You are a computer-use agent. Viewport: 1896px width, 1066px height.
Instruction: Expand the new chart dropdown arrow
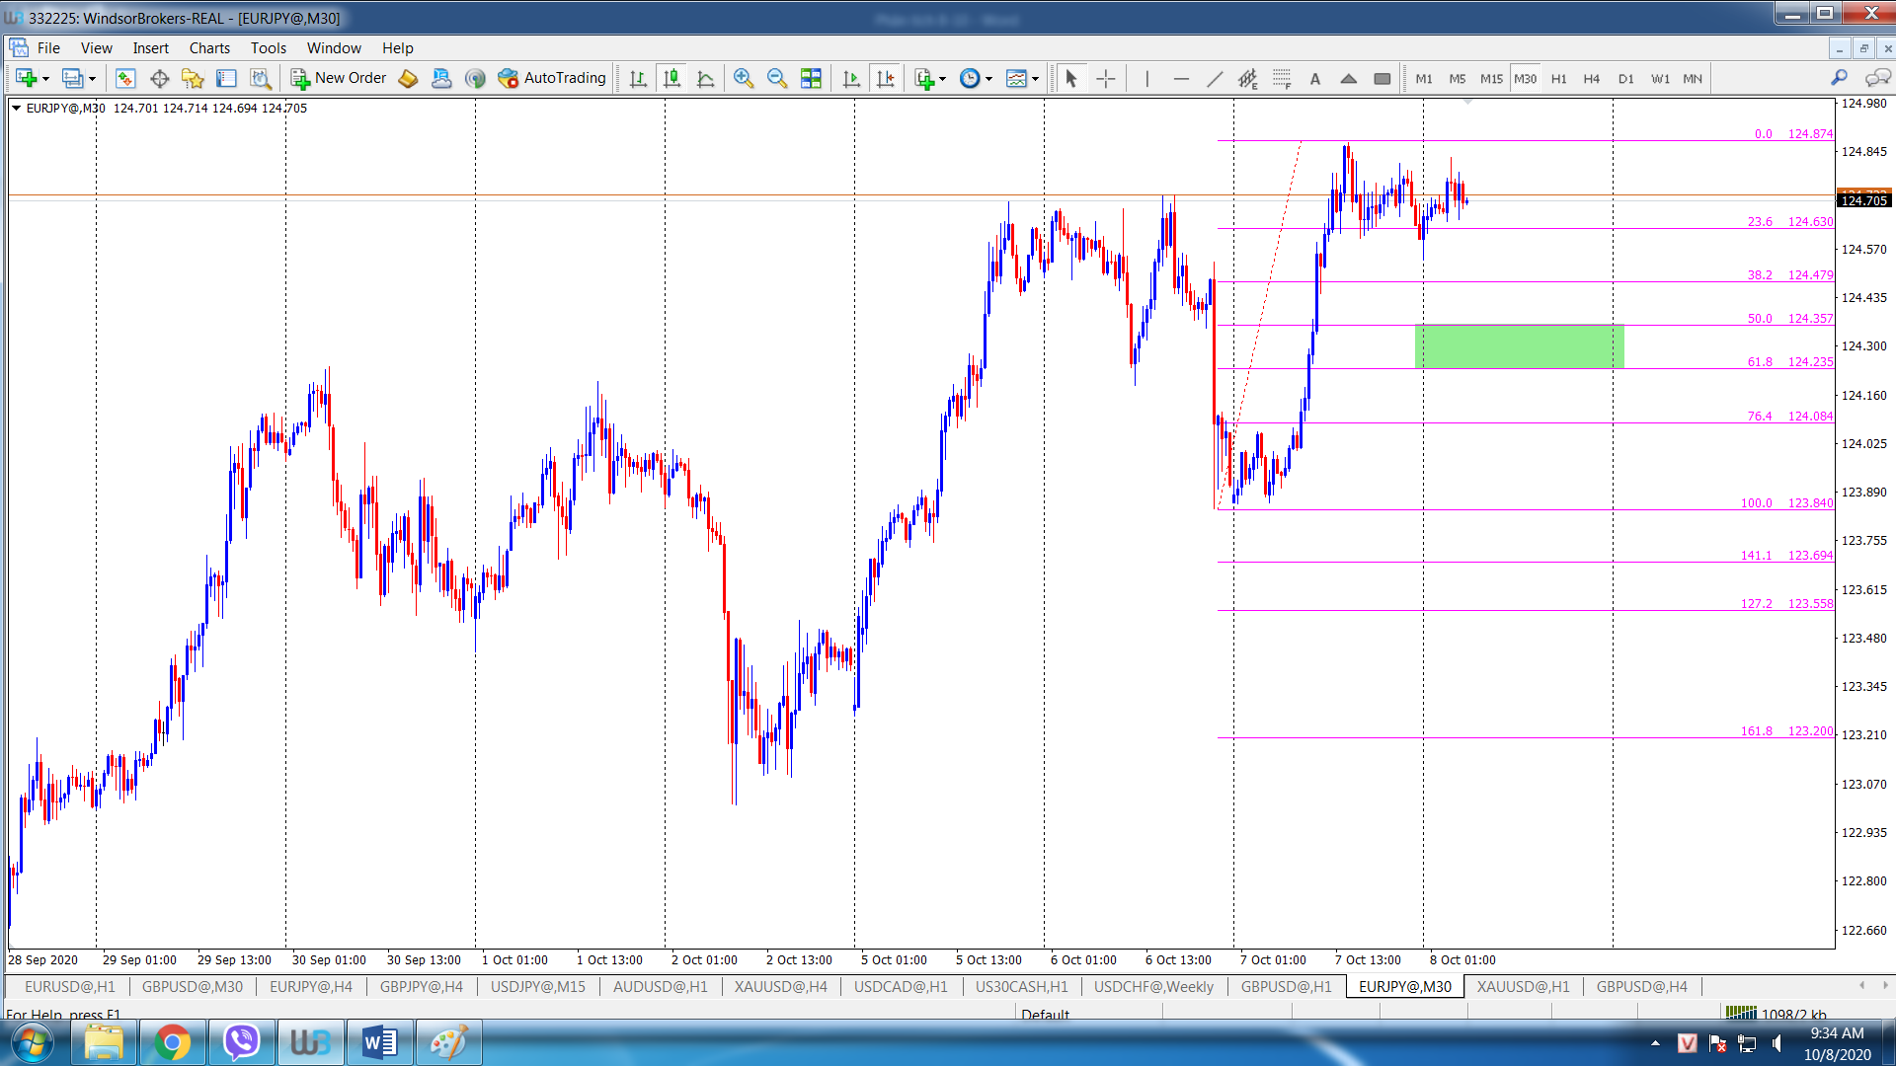pos(45,79)
